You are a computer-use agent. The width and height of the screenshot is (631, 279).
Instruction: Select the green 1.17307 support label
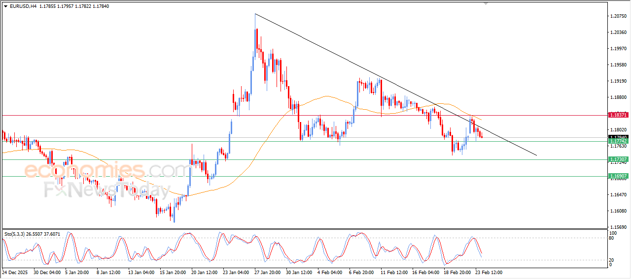pyautogui.click(x=618, y=159)
